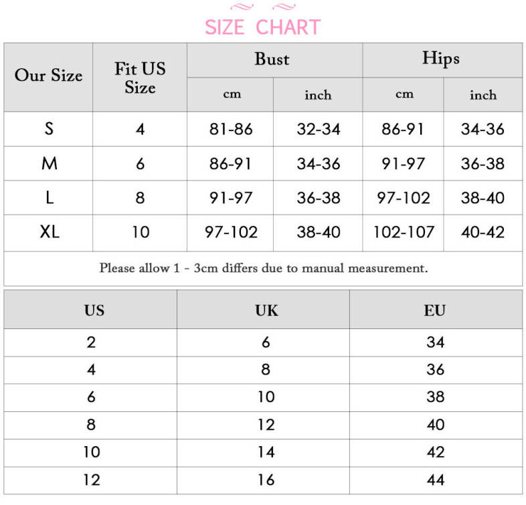Viewport: 526px width, 505px height.
Task: Click the Bust column header
Action: (x=272, y=60)
